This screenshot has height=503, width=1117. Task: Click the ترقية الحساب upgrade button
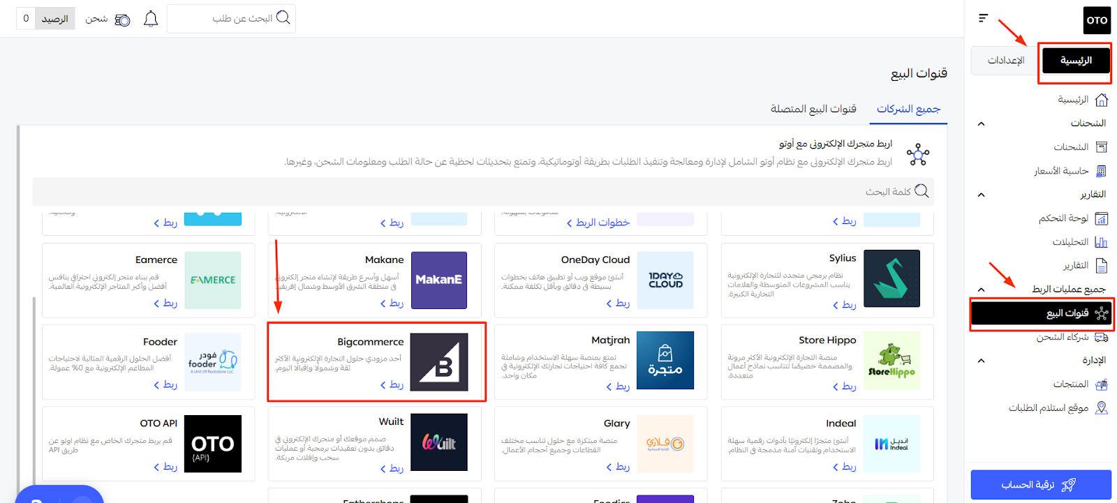[1041, 485]
